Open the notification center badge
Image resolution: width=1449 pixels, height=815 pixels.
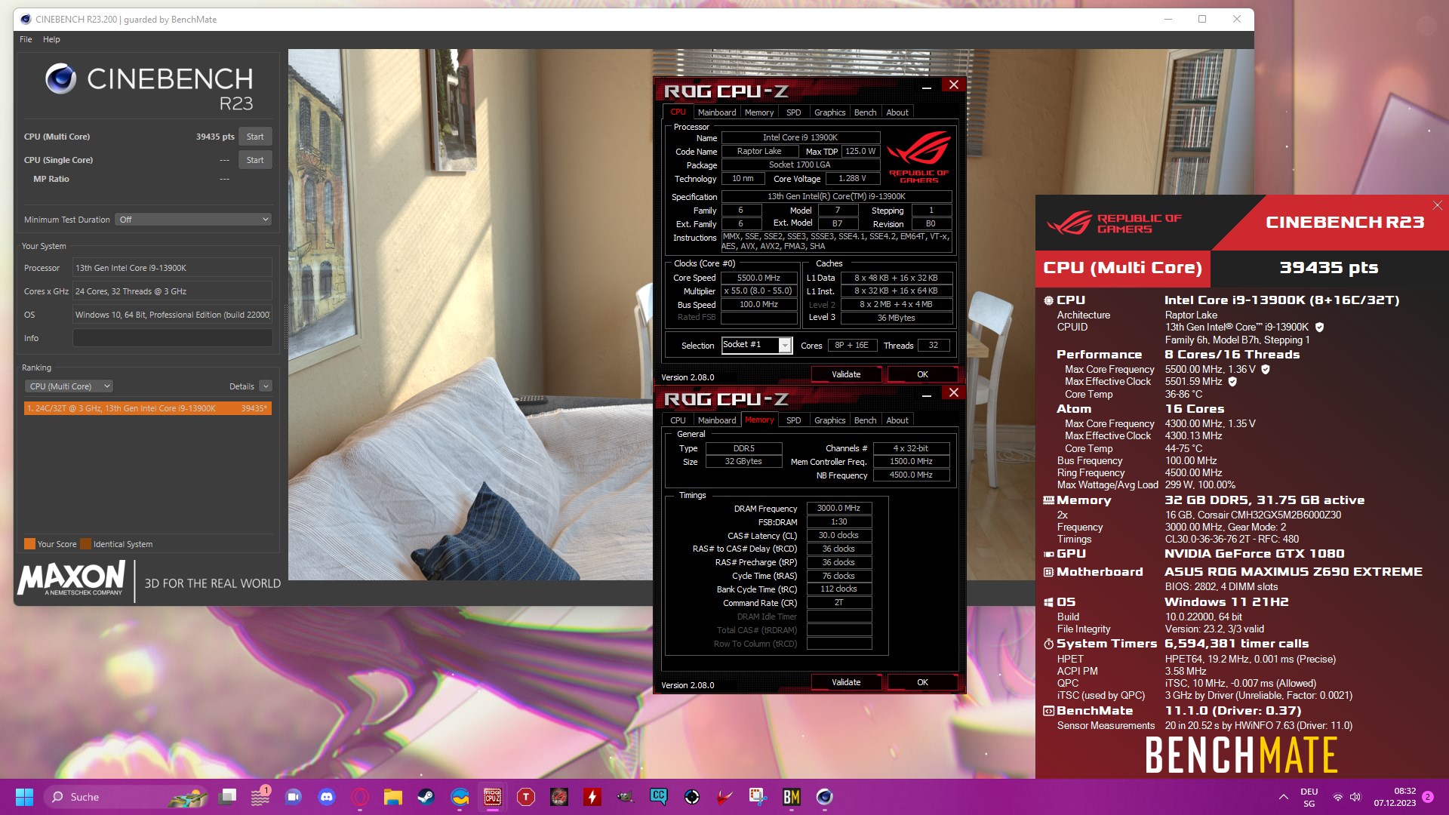pyautogui.click(x=1428, y=797)
